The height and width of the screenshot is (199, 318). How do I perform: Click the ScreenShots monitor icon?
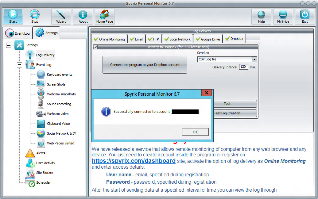[x=41, y=84]
